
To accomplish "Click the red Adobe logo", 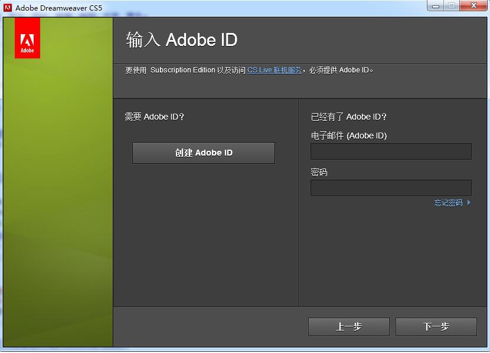I will [28, 38].
